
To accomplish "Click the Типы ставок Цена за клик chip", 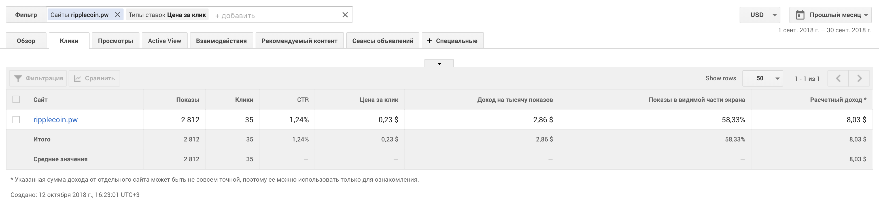I will (x=167, y=15).
